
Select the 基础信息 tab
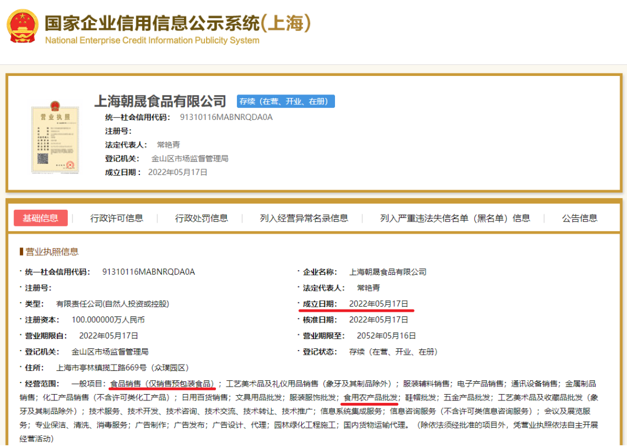41,218
